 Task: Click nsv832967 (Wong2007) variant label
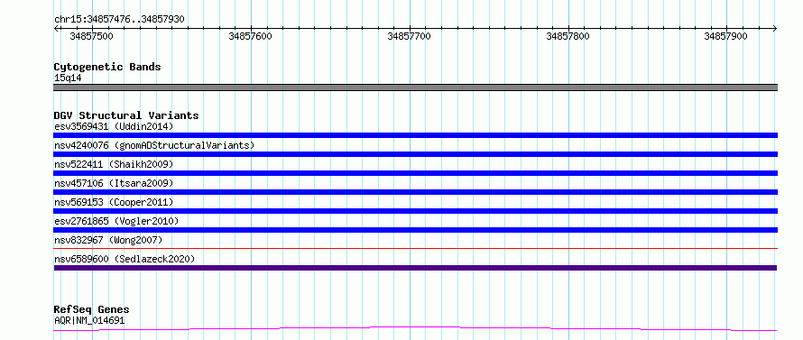click(108, 240)
